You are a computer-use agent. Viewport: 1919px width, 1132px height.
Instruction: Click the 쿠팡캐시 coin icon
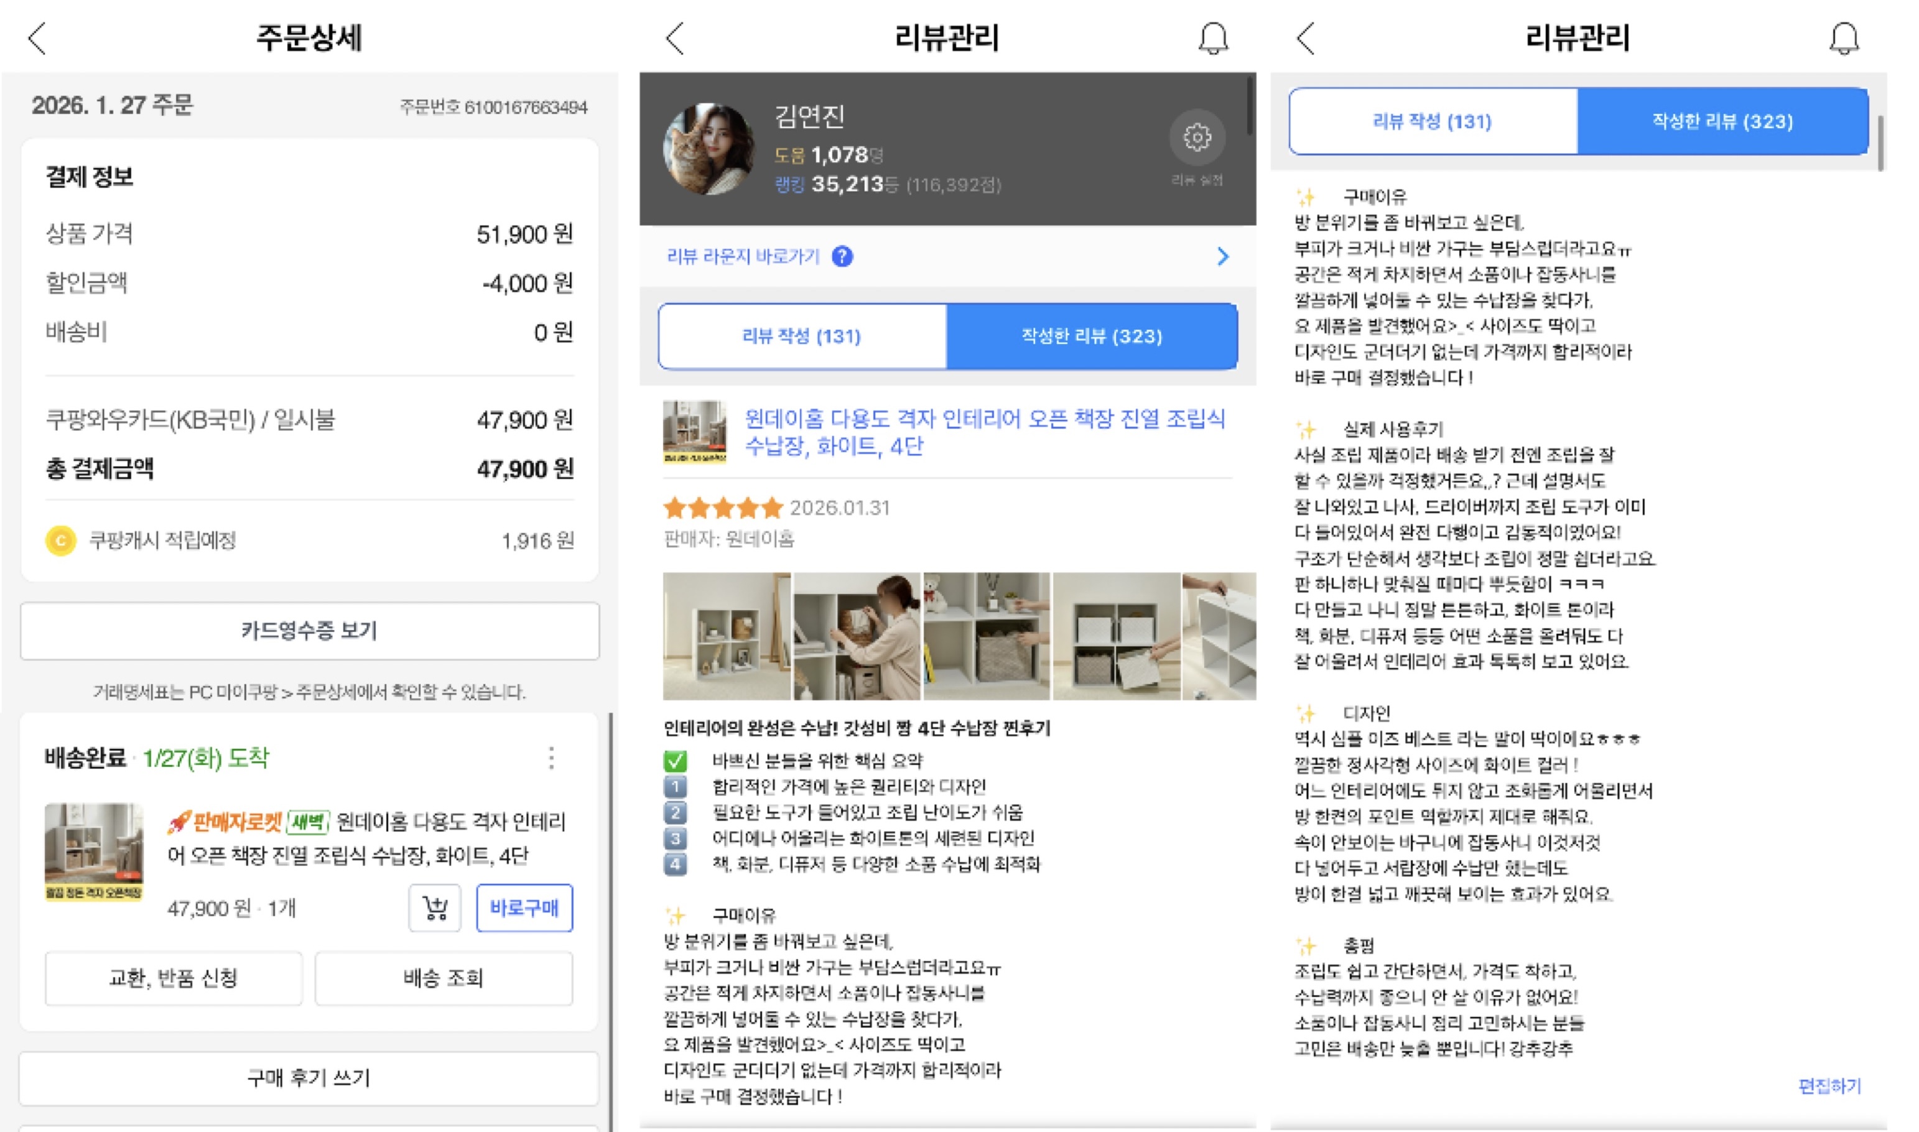tap(61, 541)
